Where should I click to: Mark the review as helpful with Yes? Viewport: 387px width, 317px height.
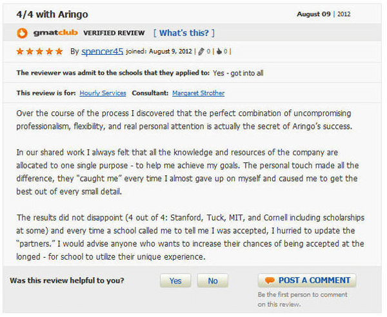(x=175, y=280)
